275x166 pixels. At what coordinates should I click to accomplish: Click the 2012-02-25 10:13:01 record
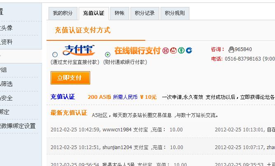click(245, 130)
